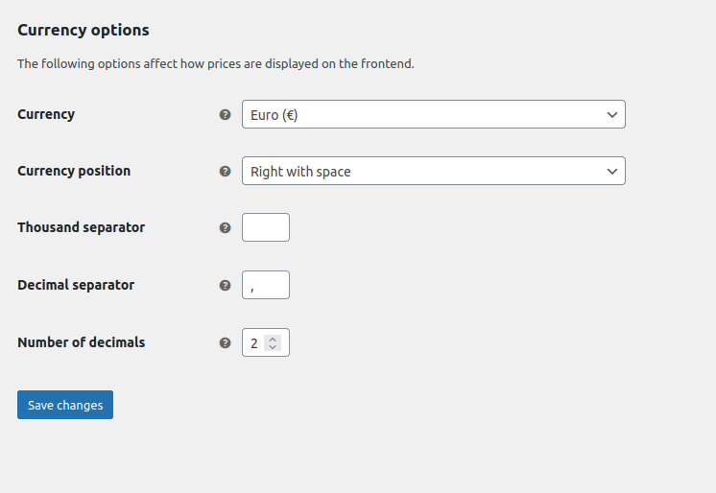Image resolution: width=716 pixels, height=493 pixels.
Task: Click the help icon next to Currency
Action: pos(226,114)
